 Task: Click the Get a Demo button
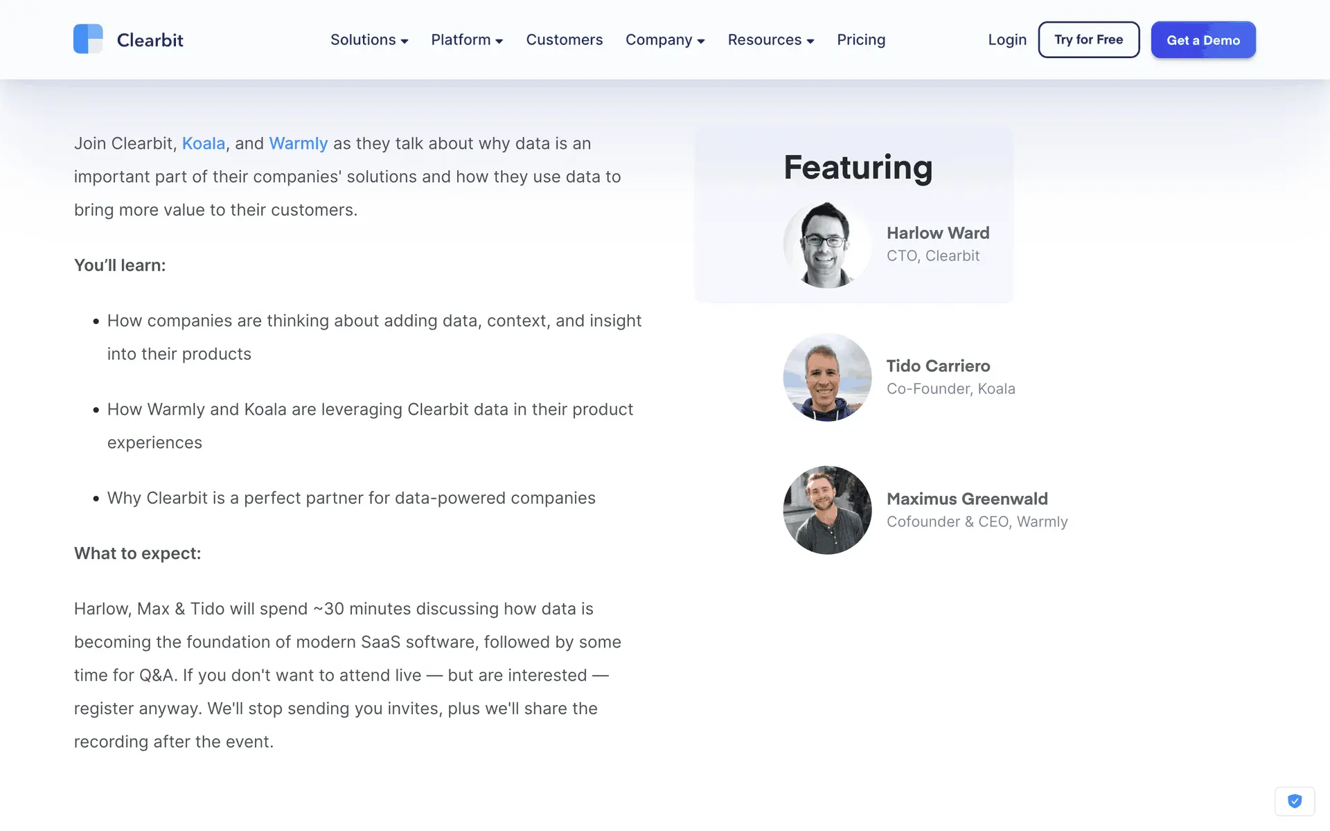coord(1203,40)
